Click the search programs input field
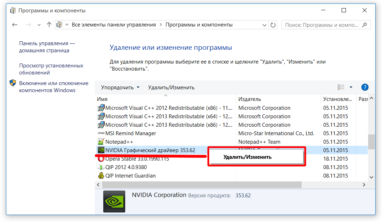The image size is (383, 222). pos(322,25)
